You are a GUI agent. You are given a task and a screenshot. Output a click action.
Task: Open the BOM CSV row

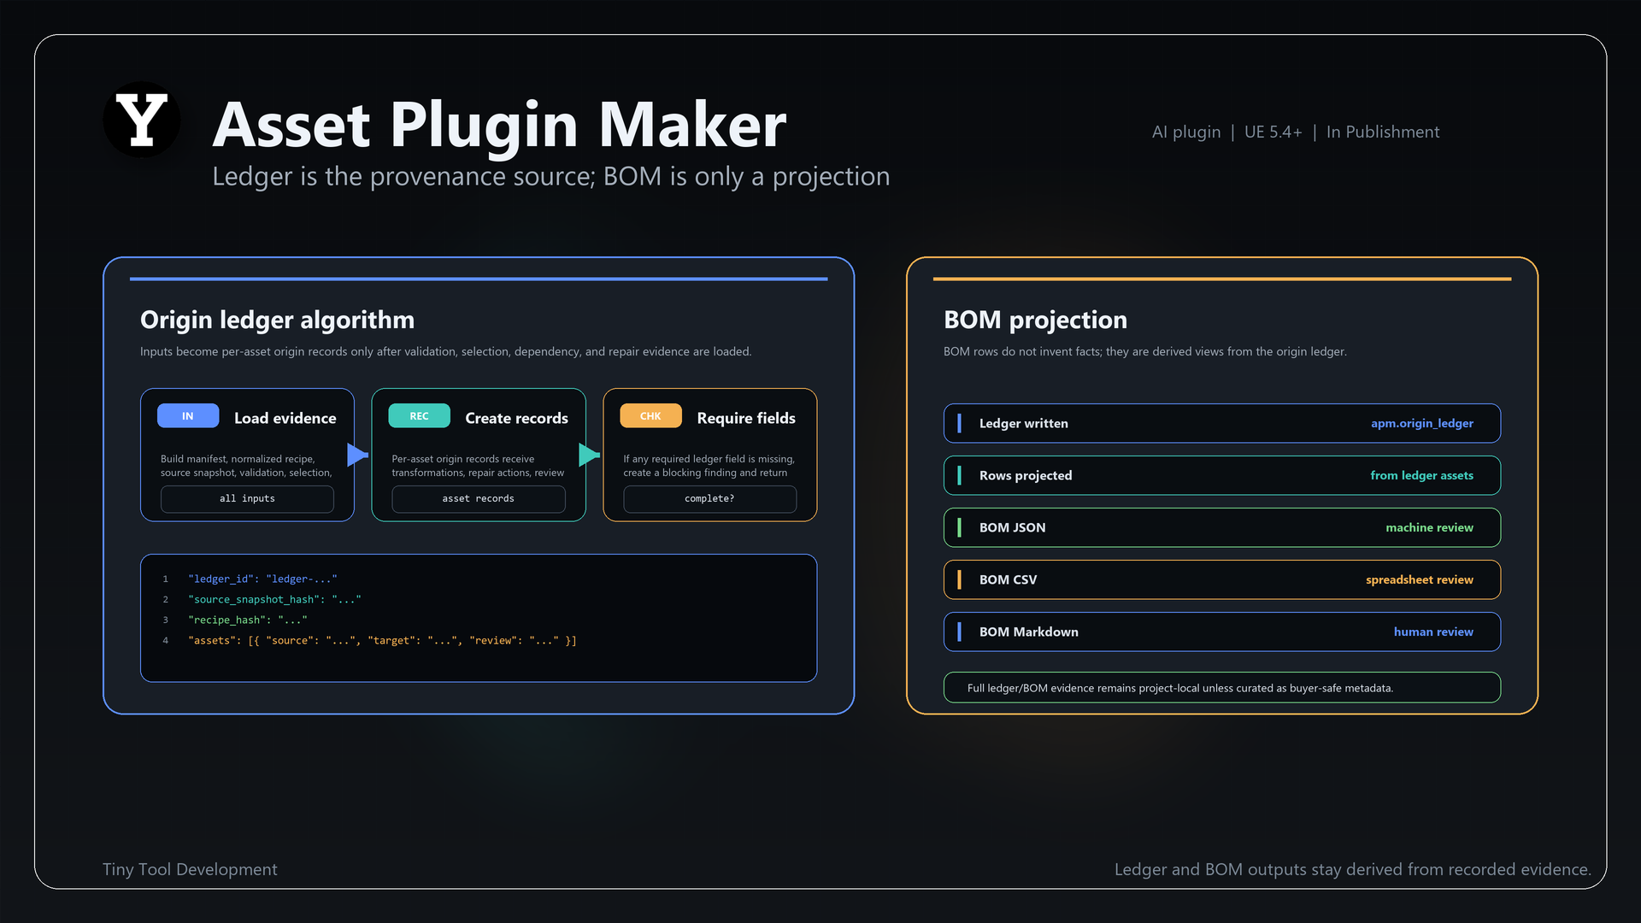[x=1222, y=579]
